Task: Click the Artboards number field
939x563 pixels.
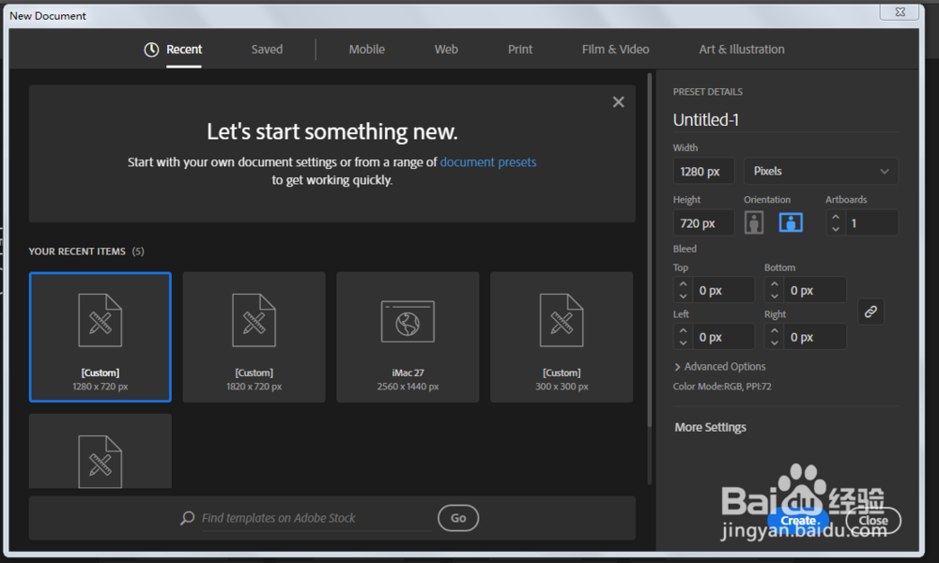Action: [x=871, y=223]
